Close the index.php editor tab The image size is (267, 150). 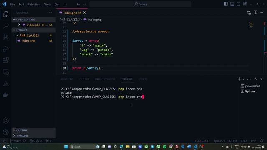pyautogui.click(x=84, y=12)
